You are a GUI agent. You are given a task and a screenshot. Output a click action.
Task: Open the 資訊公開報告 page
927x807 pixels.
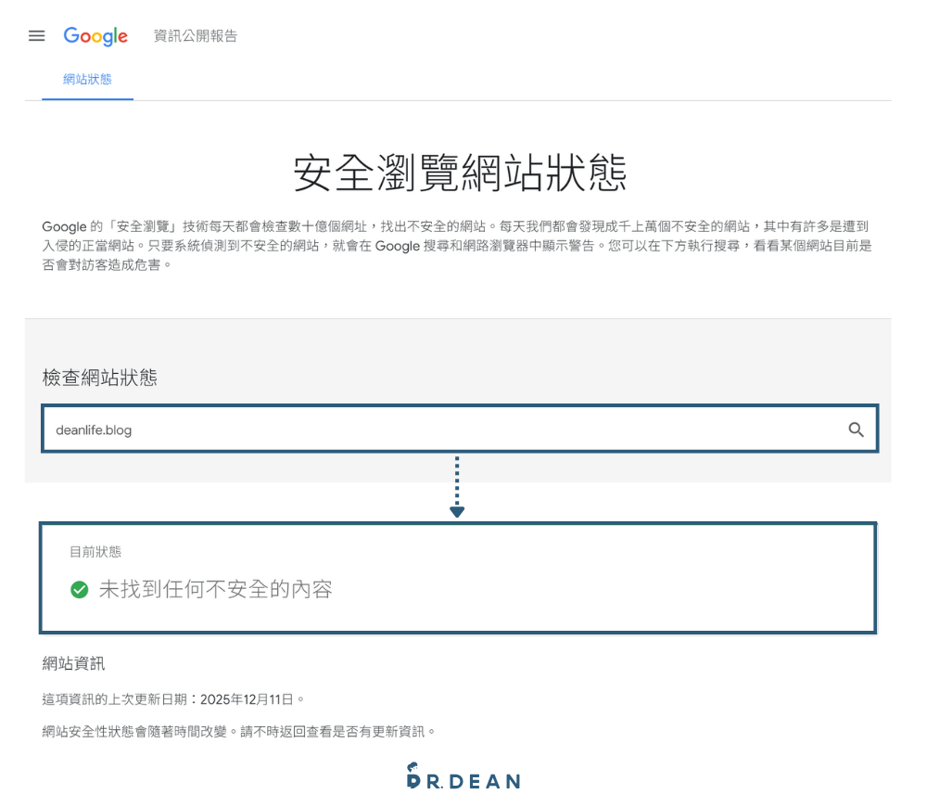click(x=195, y=36)
